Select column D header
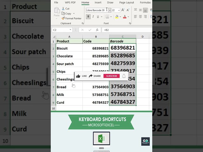Screen dimensions: 203x152 (x=142, y=37)
